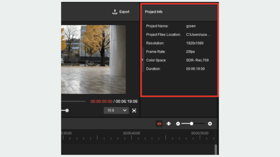
Task: Select the Project Info header
Action: [154, 12]
